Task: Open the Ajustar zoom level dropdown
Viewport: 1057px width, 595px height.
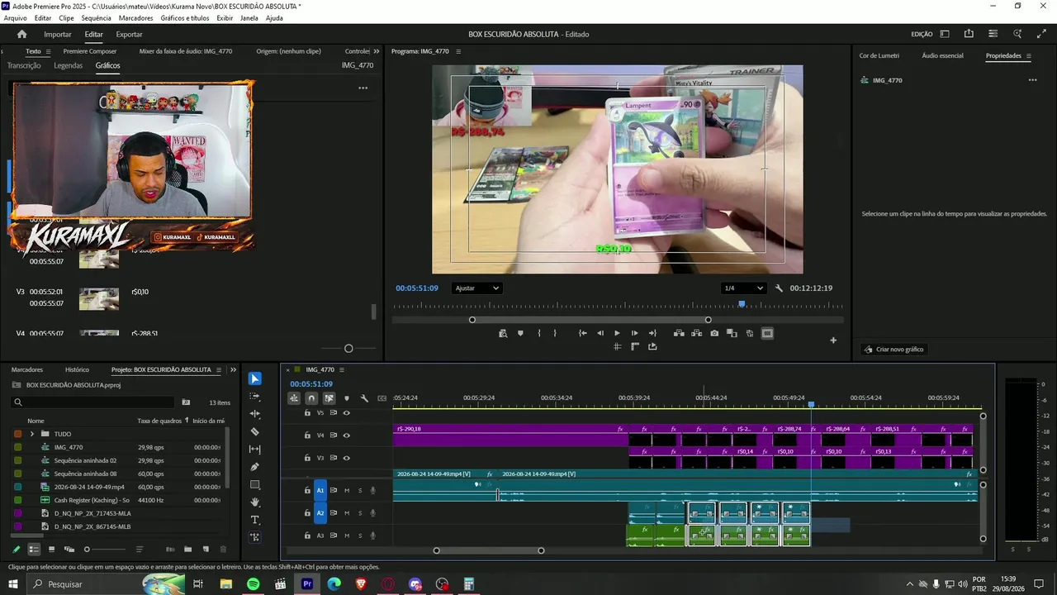Action: tap(476, 288)
